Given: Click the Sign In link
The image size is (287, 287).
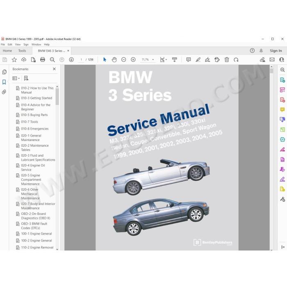Looking at the screenshot, I should point(276,51).
